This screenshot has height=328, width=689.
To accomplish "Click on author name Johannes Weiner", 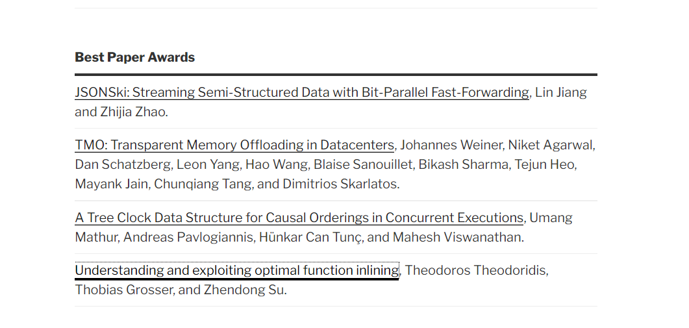I will coord(451,145).
